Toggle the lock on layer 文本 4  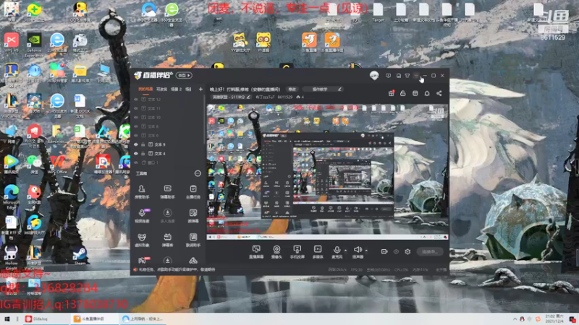click(143, 153)
